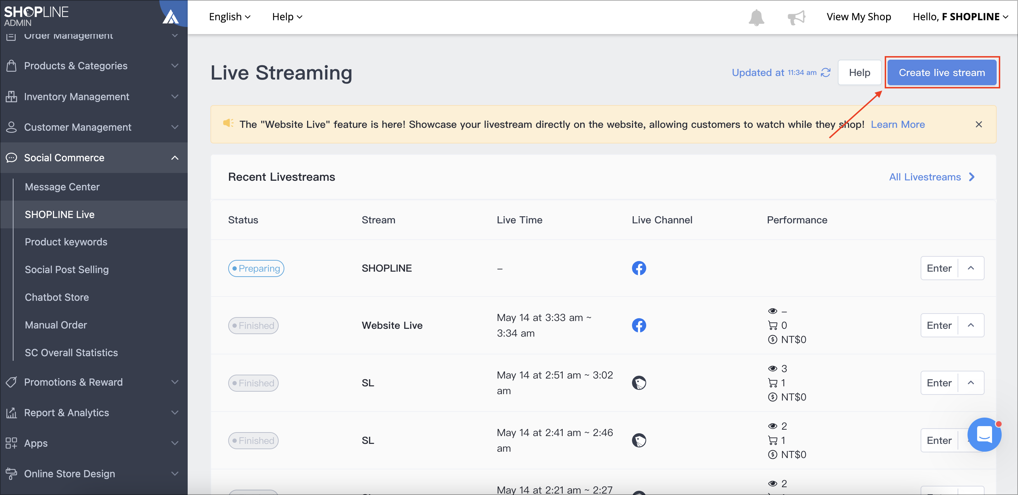Expand Products & Categories chevron
The width and height of the screenshot is (1018, 495).
click(x=175, y=66)
